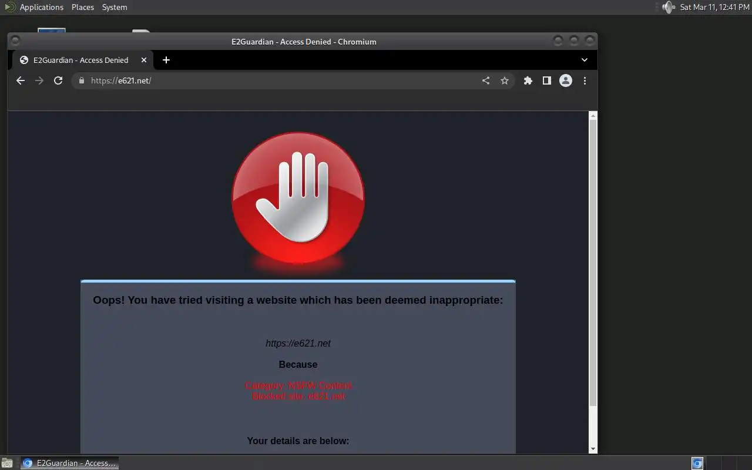Open a new tab with the plus button
This screenshot has height=470, width=752.
tap(166, 60)
